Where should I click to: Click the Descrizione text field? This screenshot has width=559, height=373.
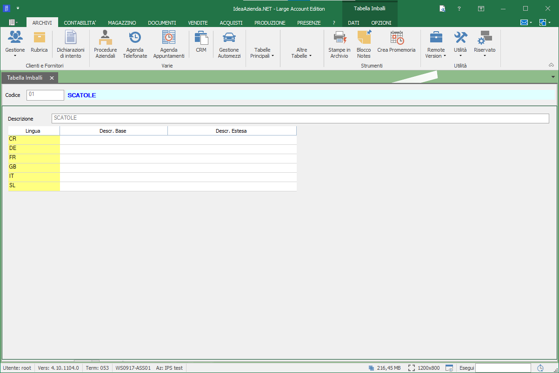[x=300, y=118]
